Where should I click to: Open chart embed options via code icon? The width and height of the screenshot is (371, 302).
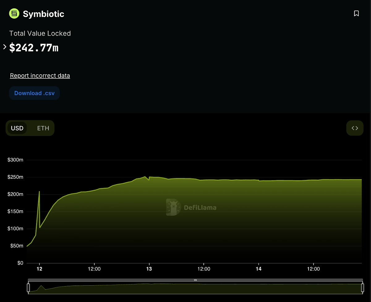pyautogui.click(x=355, y=128)
